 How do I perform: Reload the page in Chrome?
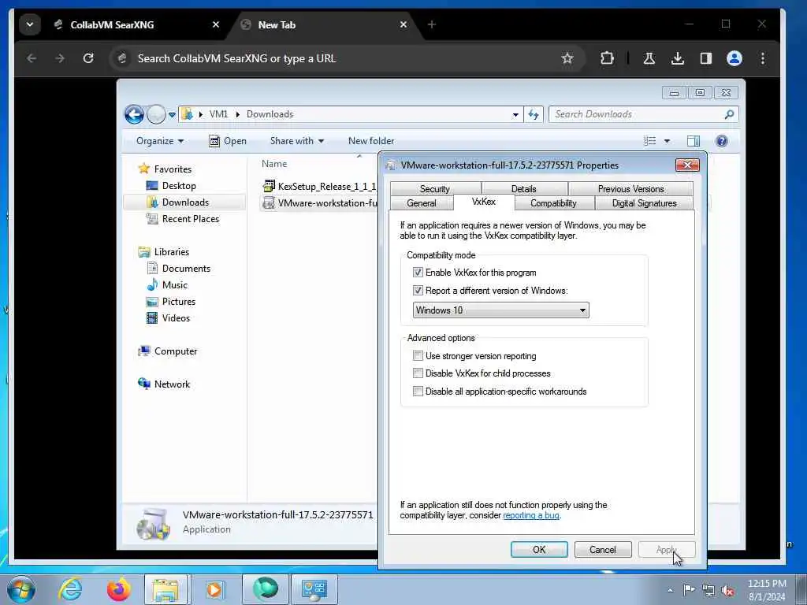(x=88, y=58)
